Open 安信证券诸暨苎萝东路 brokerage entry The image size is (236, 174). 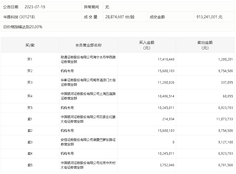pos(88,142)
